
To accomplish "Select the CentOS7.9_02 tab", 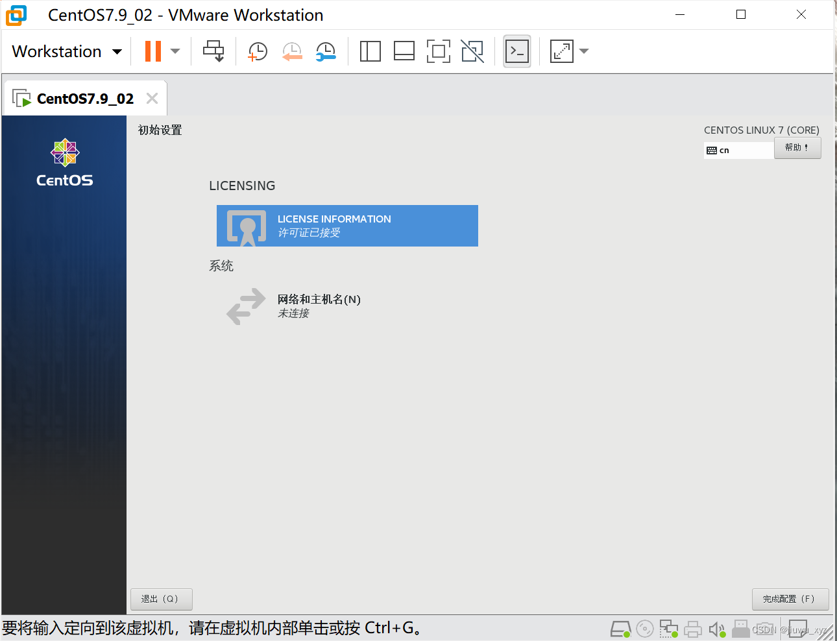I will [x=85, y=99].
